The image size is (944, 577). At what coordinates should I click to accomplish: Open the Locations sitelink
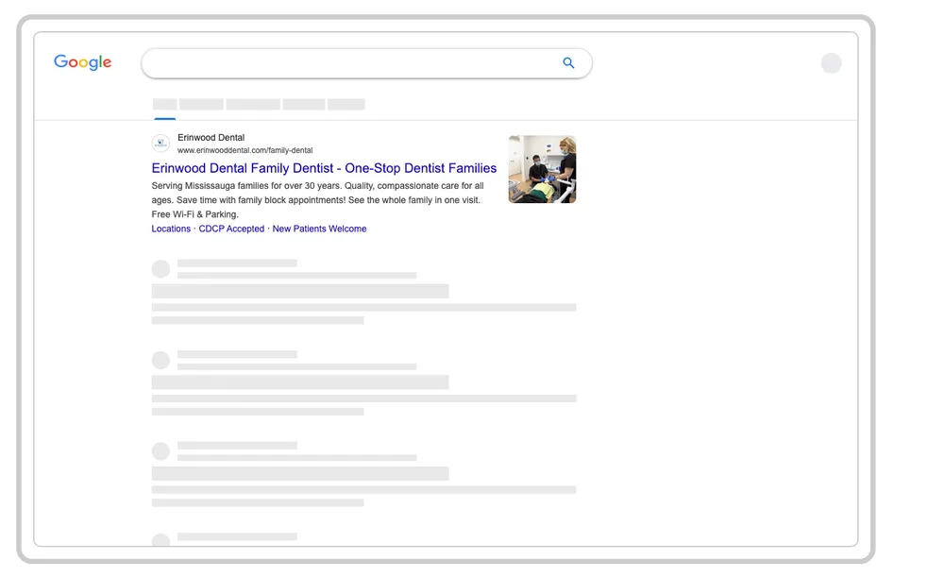171,229
